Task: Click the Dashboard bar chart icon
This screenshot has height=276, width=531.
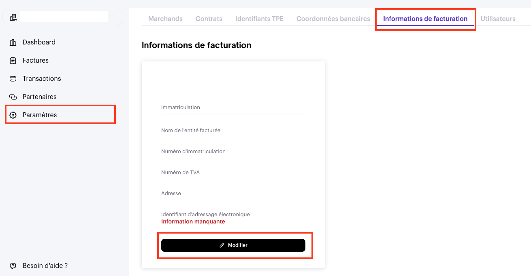Action: [x=13, y=42]
